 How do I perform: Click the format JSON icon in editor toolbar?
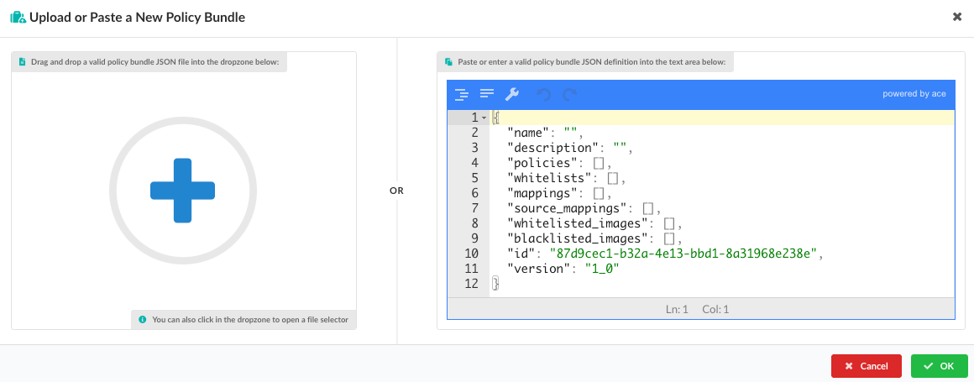[461, 94]
